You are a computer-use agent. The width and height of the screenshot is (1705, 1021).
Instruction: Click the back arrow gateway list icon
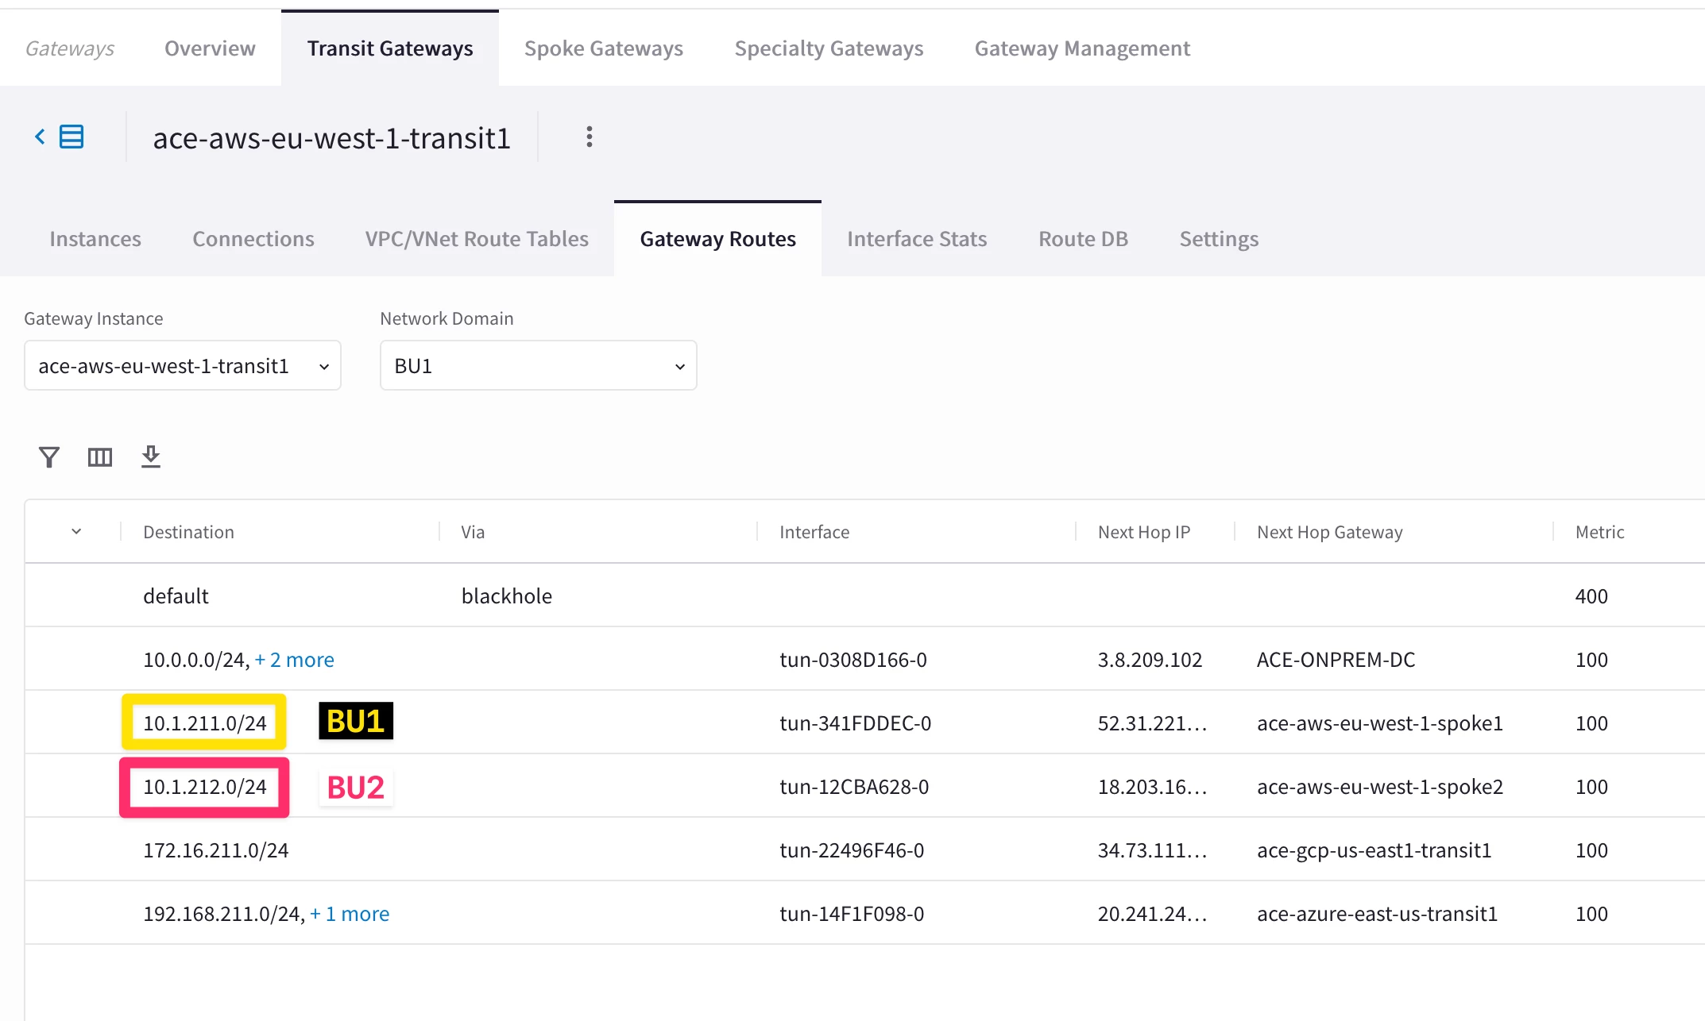tap(59, 137)
